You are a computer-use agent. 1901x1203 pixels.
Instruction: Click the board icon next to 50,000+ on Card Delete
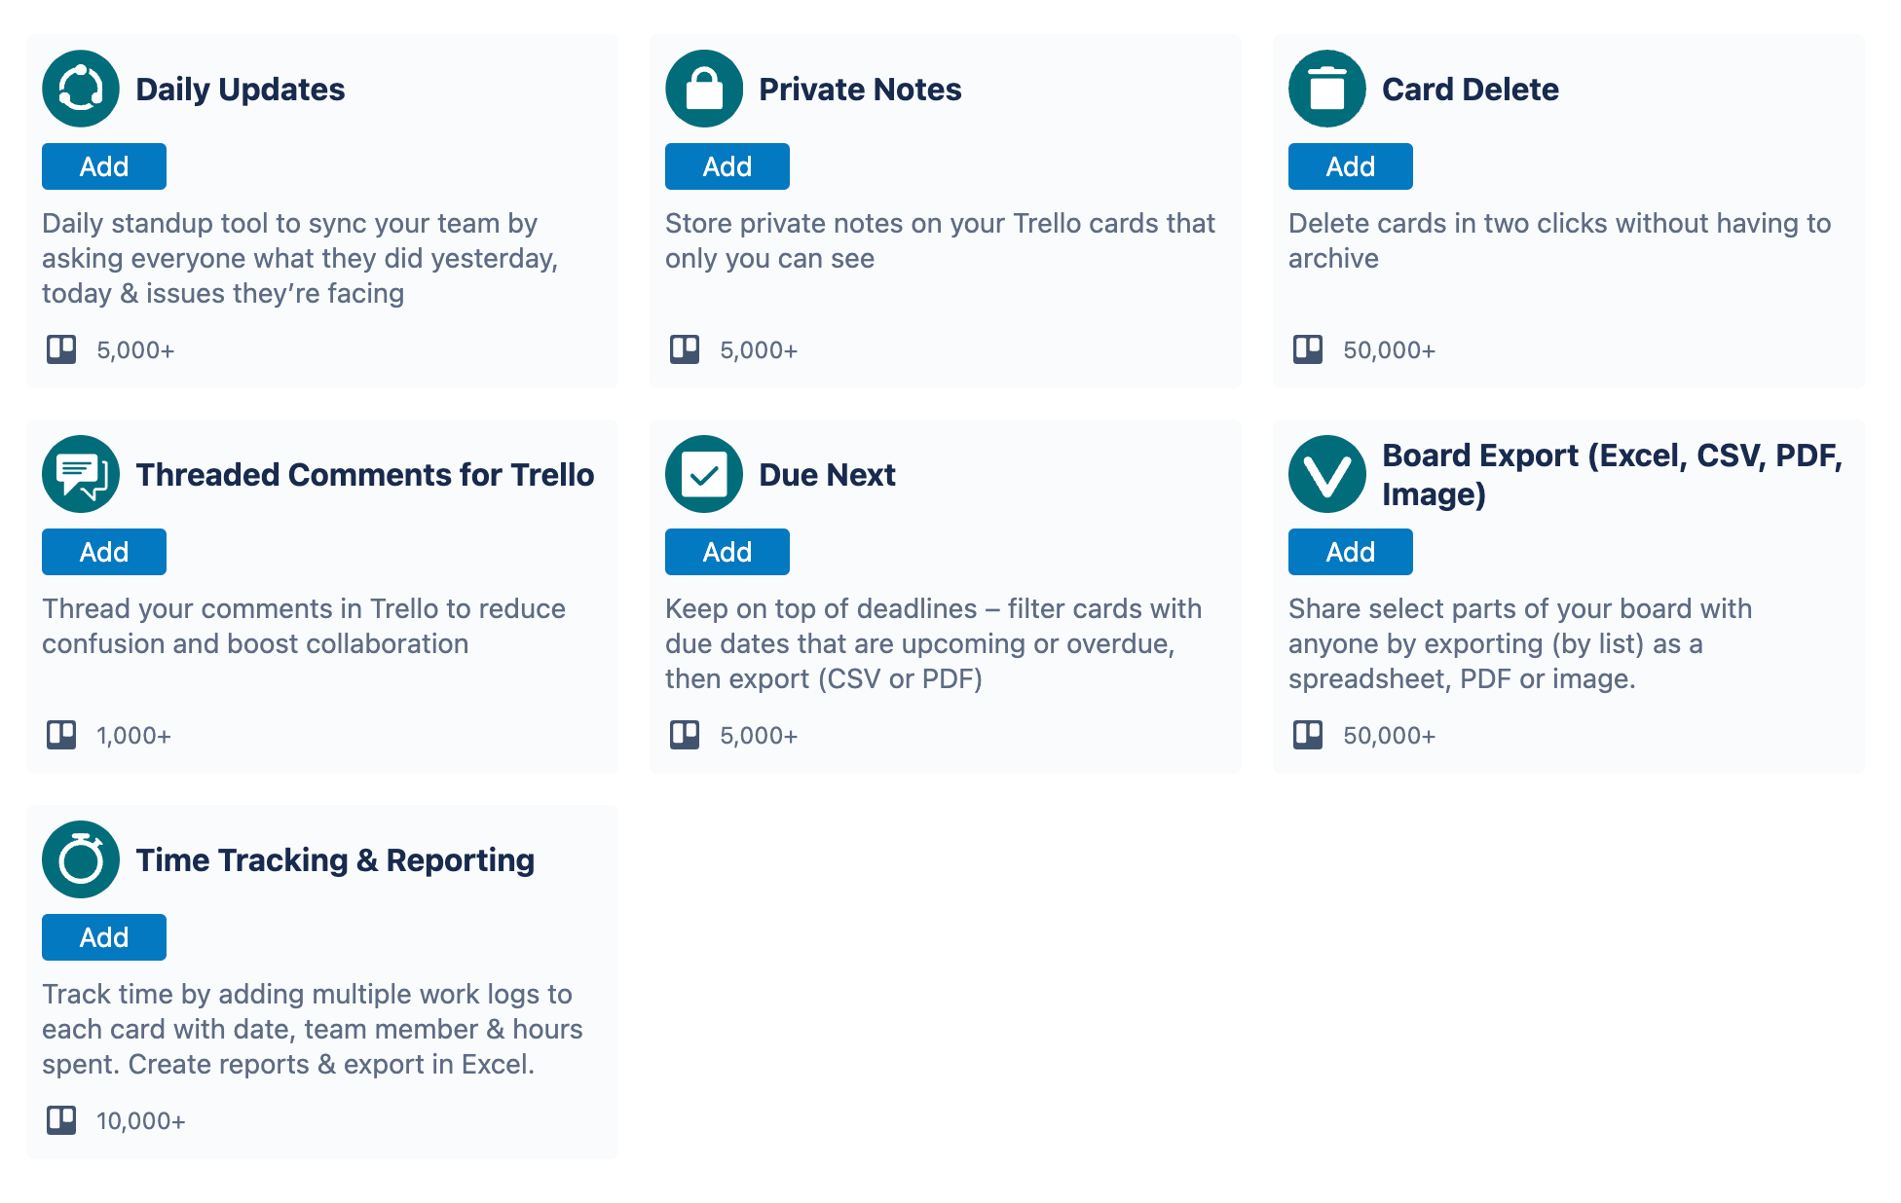(x=1307, y=349)
